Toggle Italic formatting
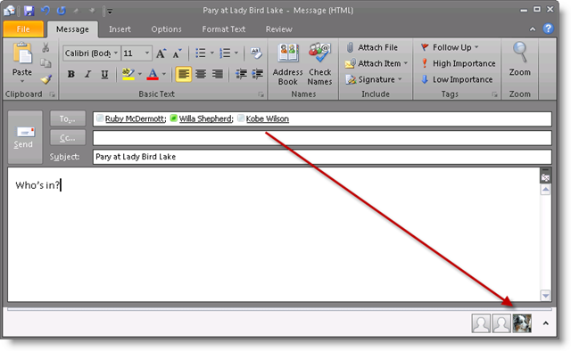This screenshot has height=351, width=571. pyautogui.click(x=87, y=74)
